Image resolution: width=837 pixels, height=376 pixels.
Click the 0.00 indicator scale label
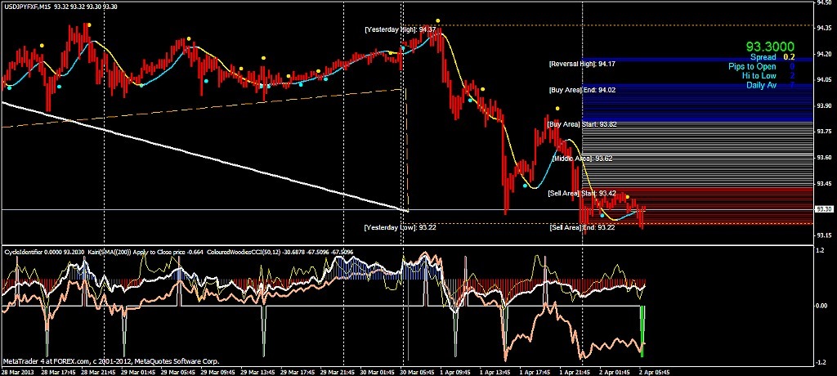pyautogui.click(x=822, y=306)
